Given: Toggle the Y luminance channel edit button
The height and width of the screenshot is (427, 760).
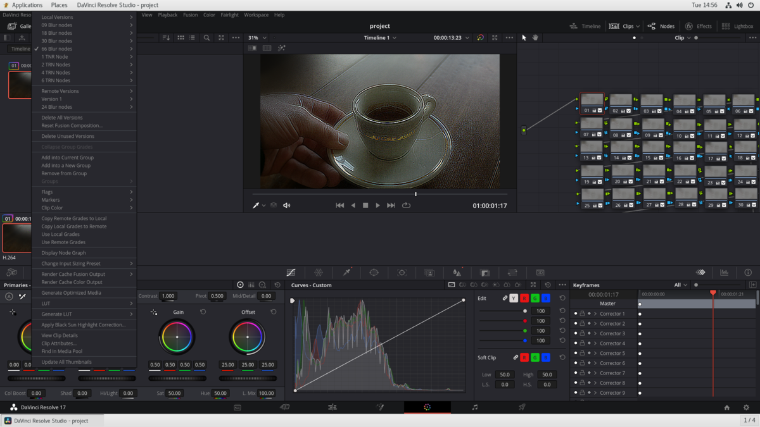Looking at the screenshot, I should click(514, 298).
